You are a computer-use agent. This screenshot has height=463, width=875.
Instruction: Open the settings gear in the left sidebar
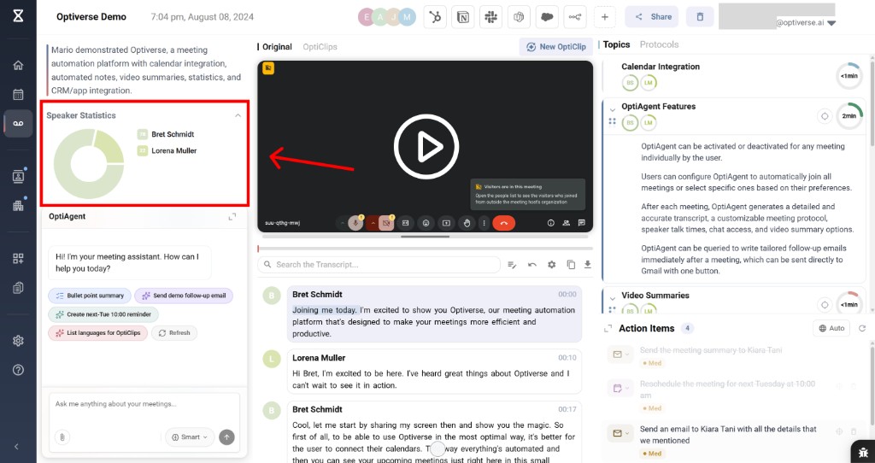point(18,341)
